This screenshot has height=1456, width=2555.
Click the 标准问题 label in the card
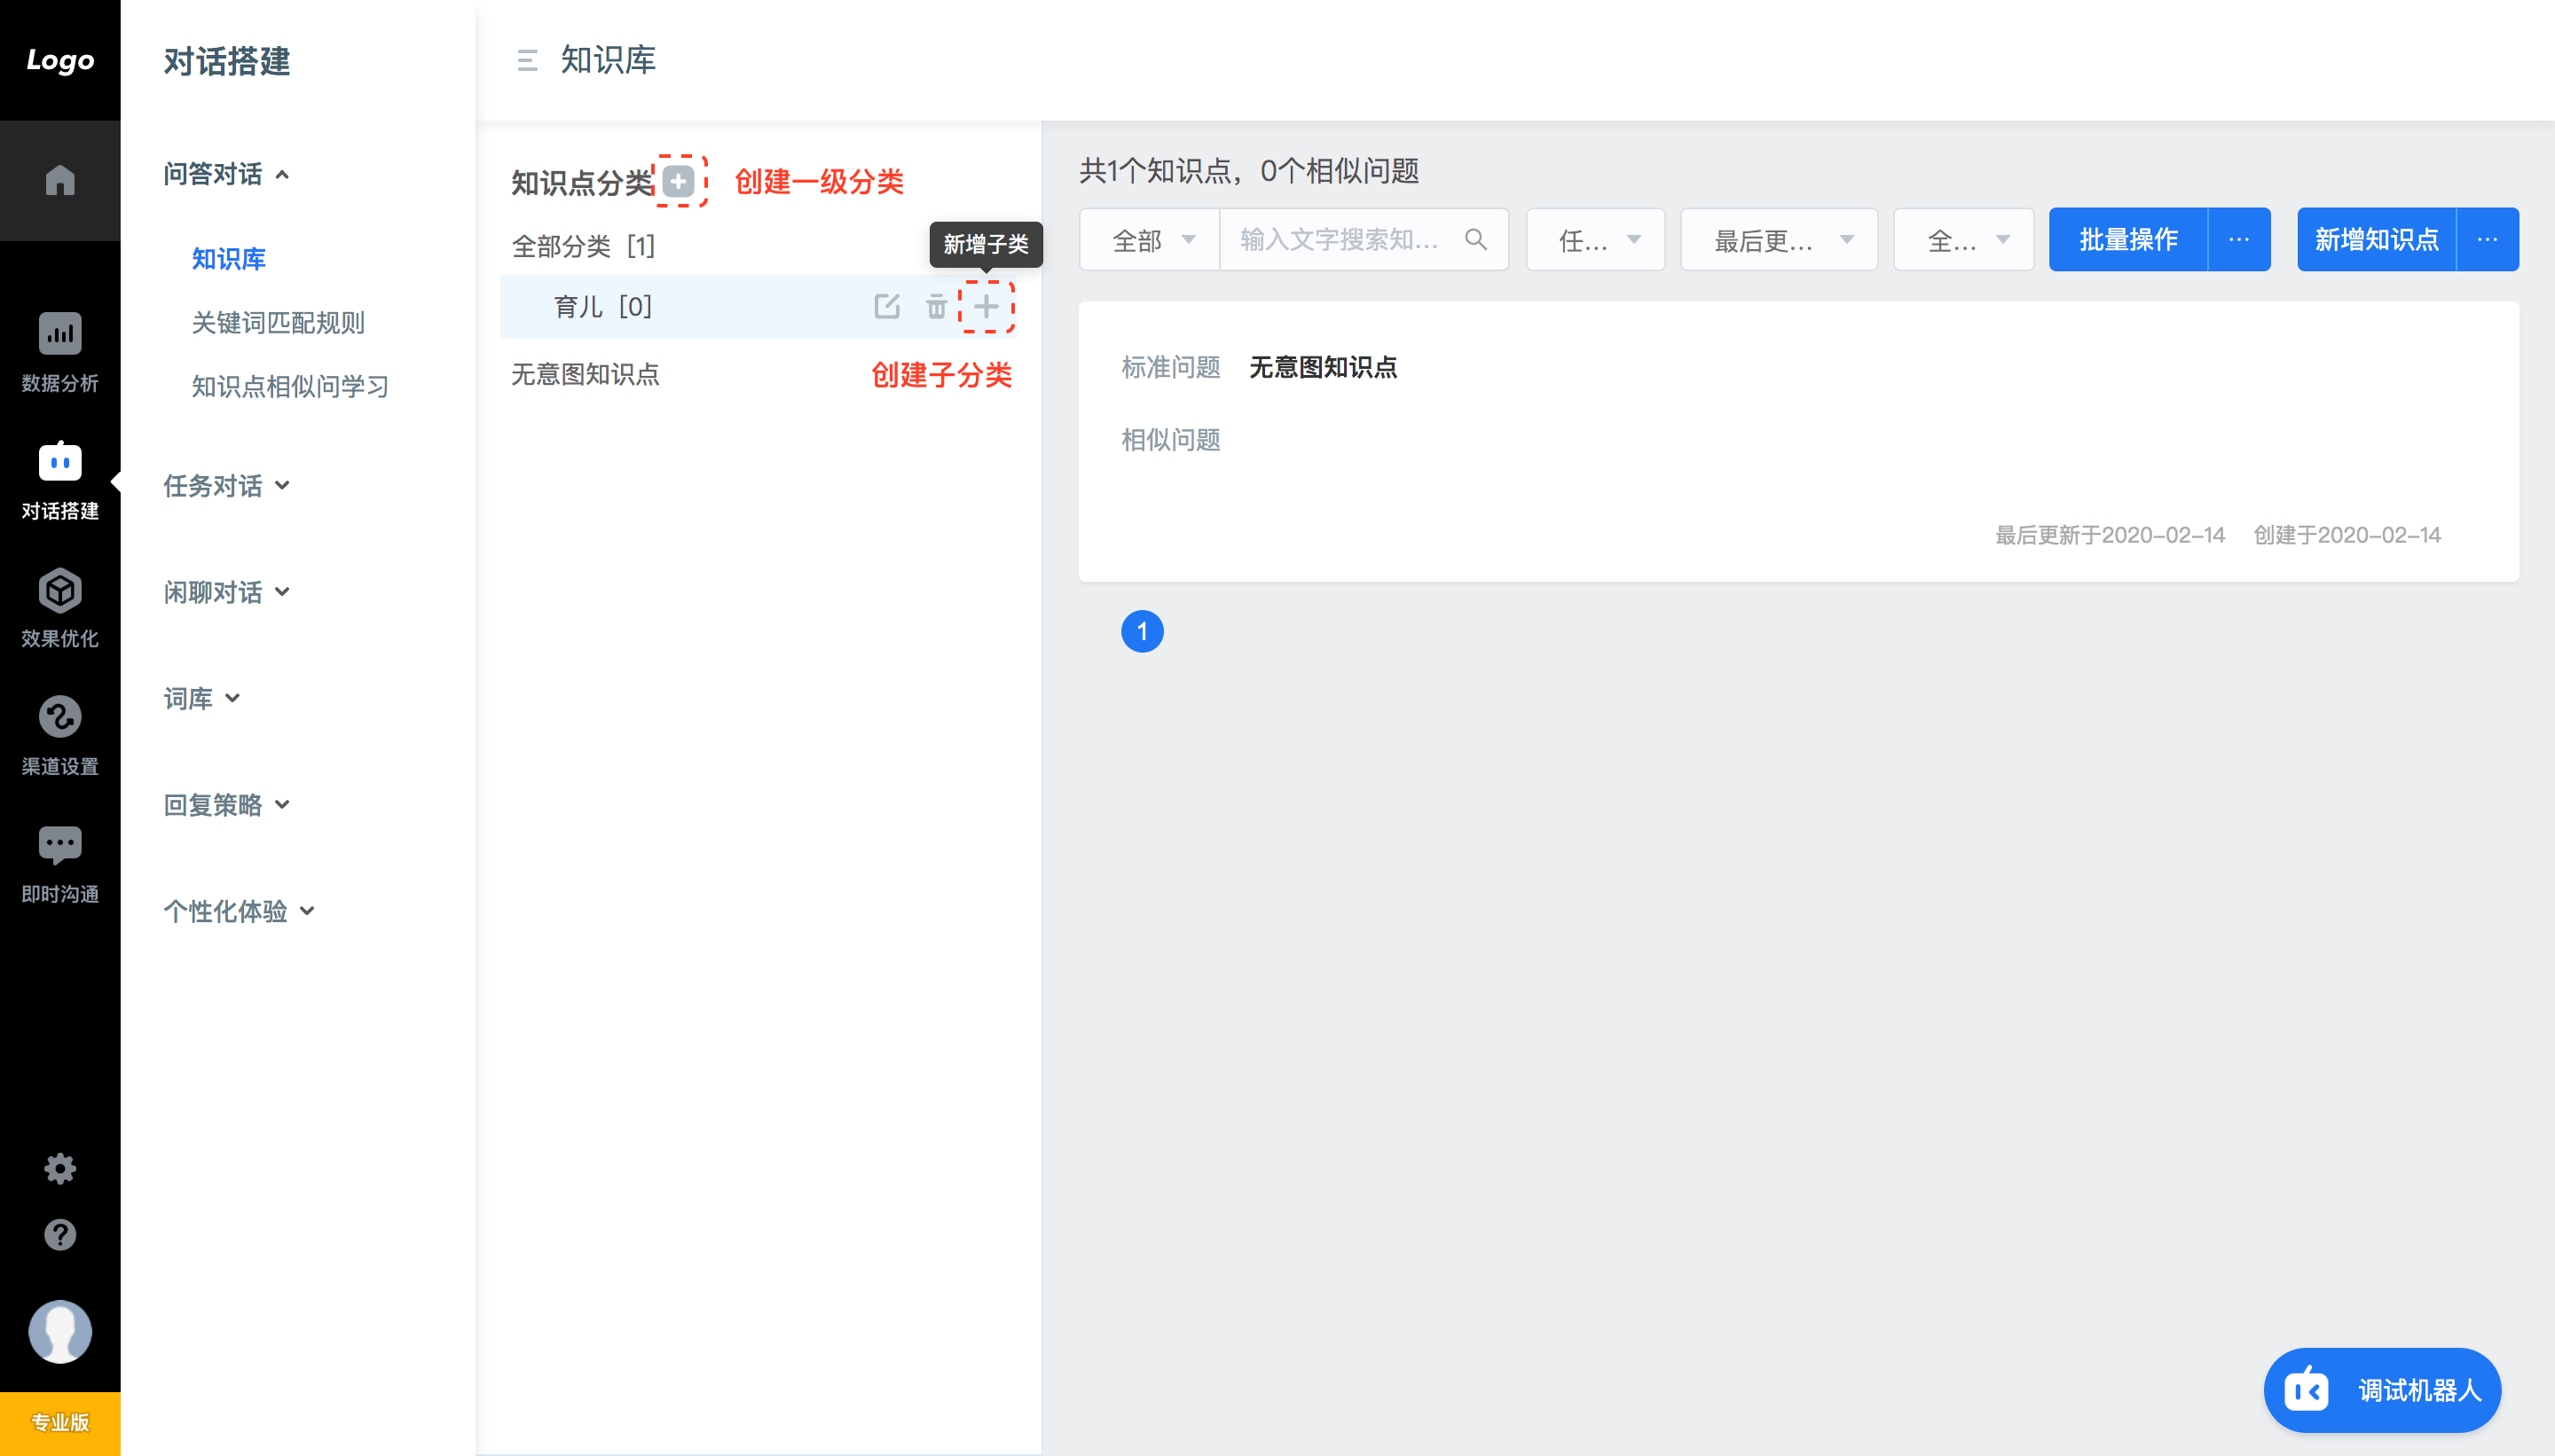[1170, 367]
